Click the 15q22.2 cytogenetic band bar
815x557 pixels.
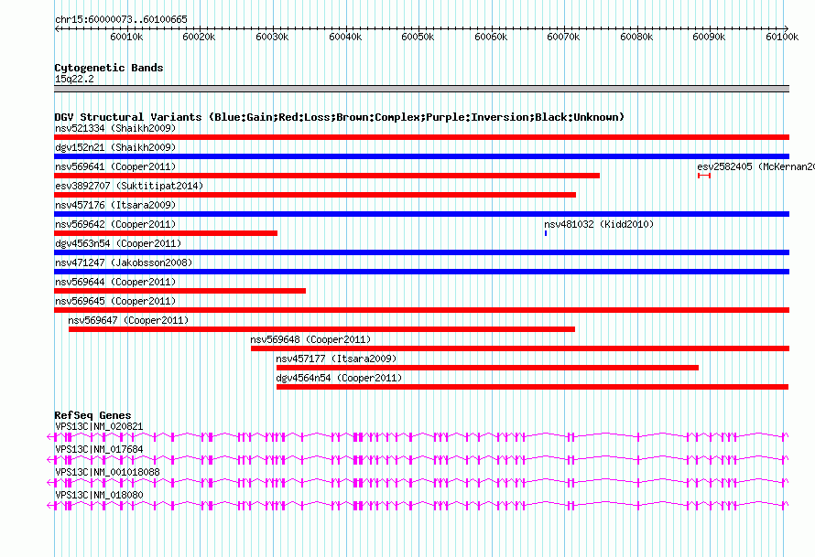click(421, 89)
